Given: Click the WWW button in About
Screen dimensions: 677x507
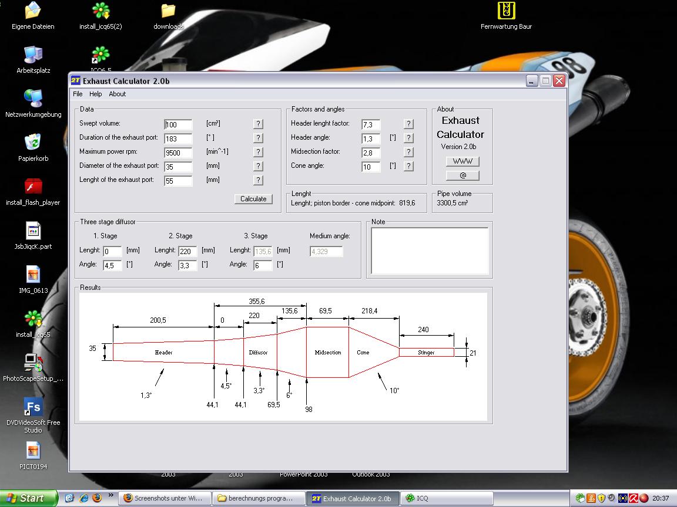Looking at the screenshot, I should point(462,161).
